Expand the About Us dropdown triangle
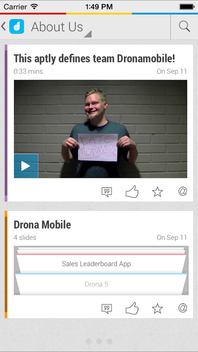 pos(88,34)
